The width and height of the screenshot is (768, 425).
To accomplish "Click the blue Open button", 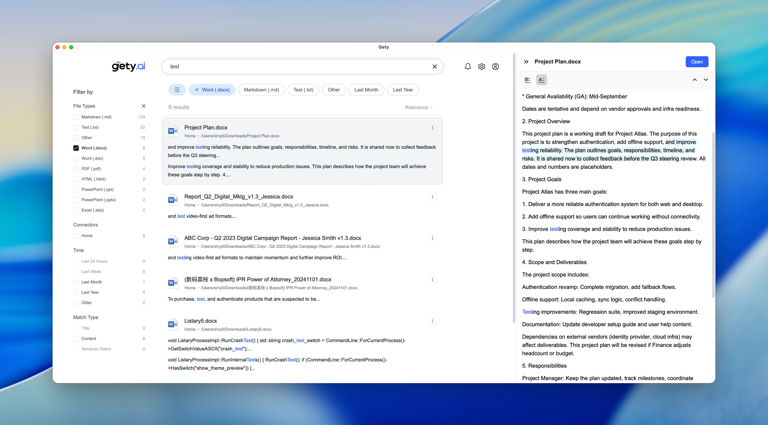I will tap(697, 62).
